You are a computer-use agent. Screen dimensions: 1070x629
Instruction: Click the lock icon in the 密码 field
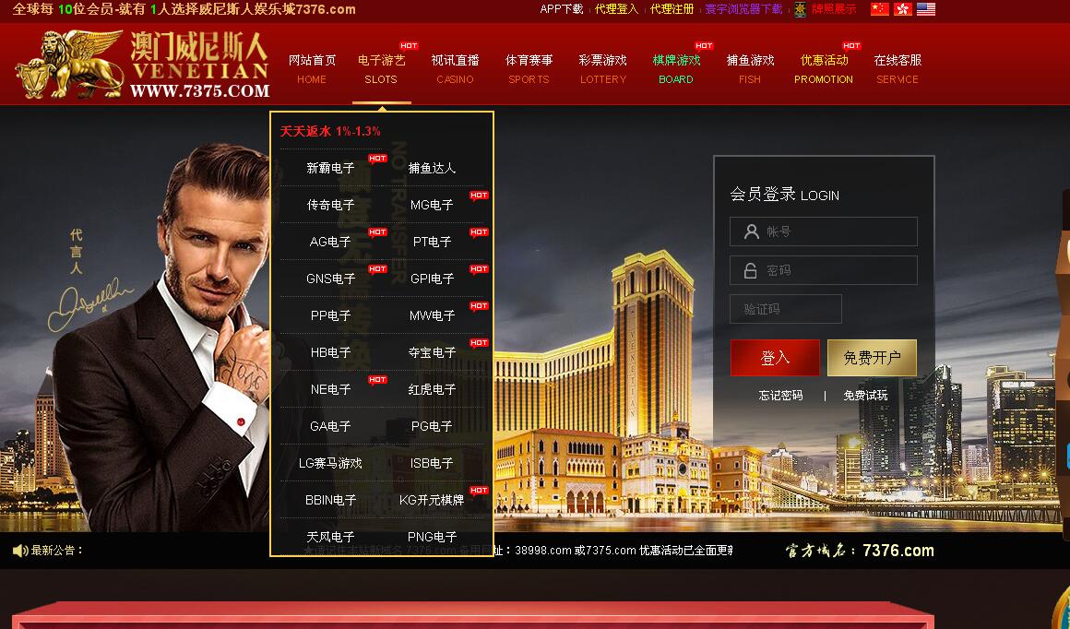(x=750, y=271)
